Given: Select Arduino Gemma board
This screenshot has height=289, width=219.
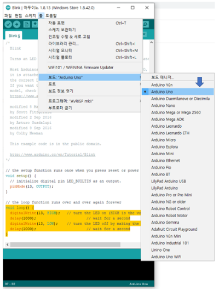Looking at the screenshot, I should [177, 223].
